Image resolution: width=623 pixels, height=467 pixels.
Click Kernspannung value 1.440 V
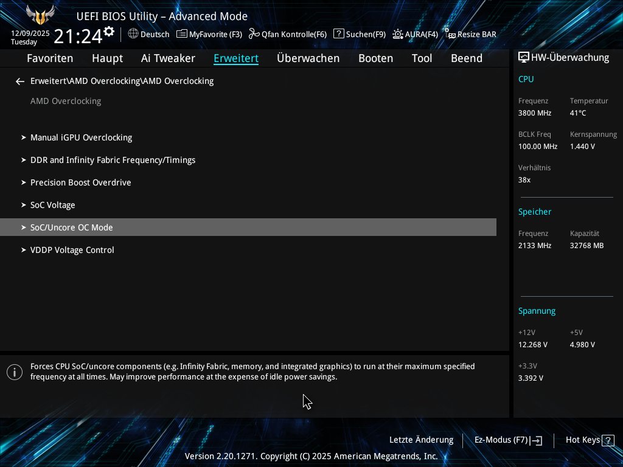coord(582,147)
